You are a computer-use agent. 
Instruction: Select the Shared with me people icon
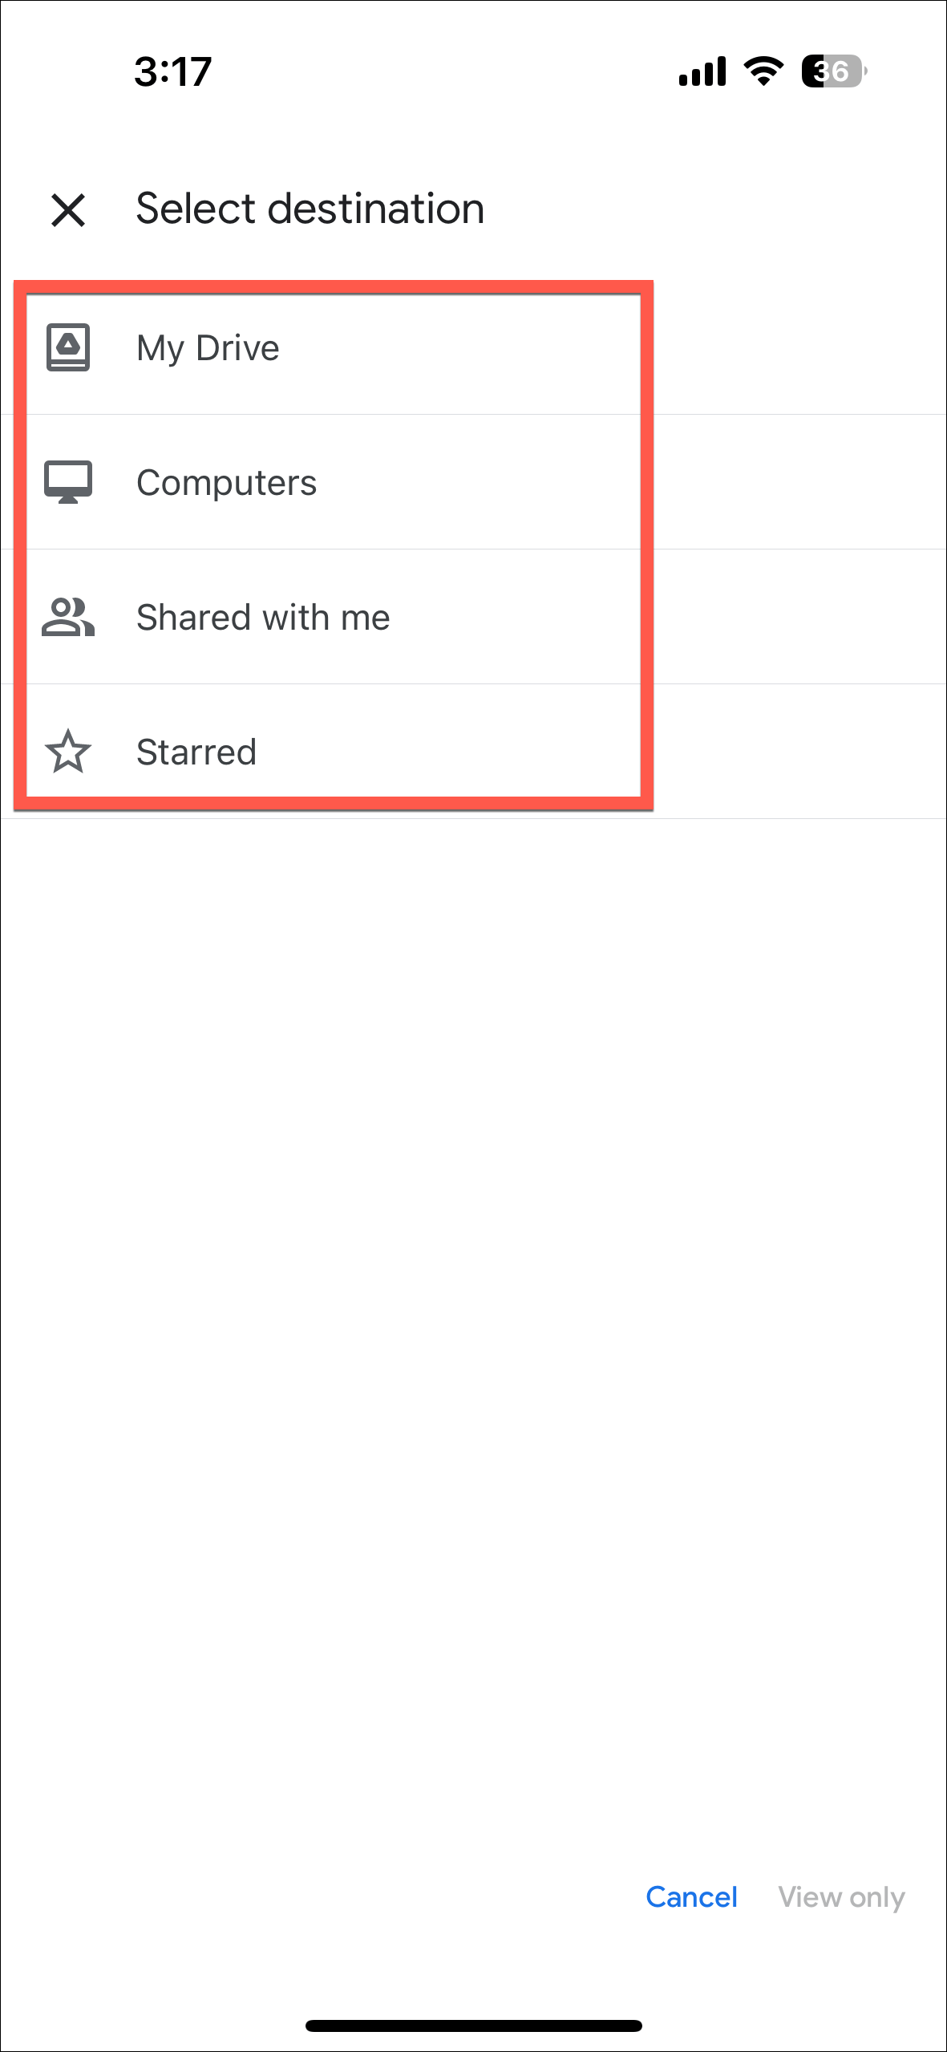tap(68, 616)
